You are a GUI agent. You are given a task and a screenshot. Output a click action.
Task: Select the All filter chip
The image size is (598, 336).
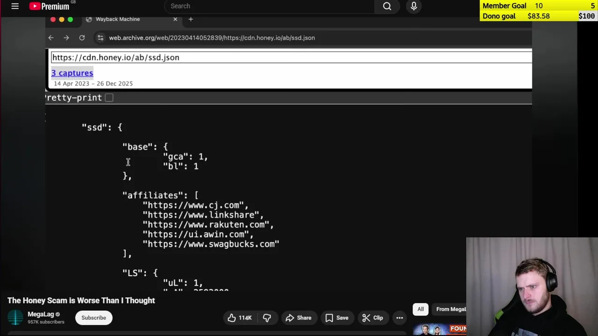[x=420, y=309]
